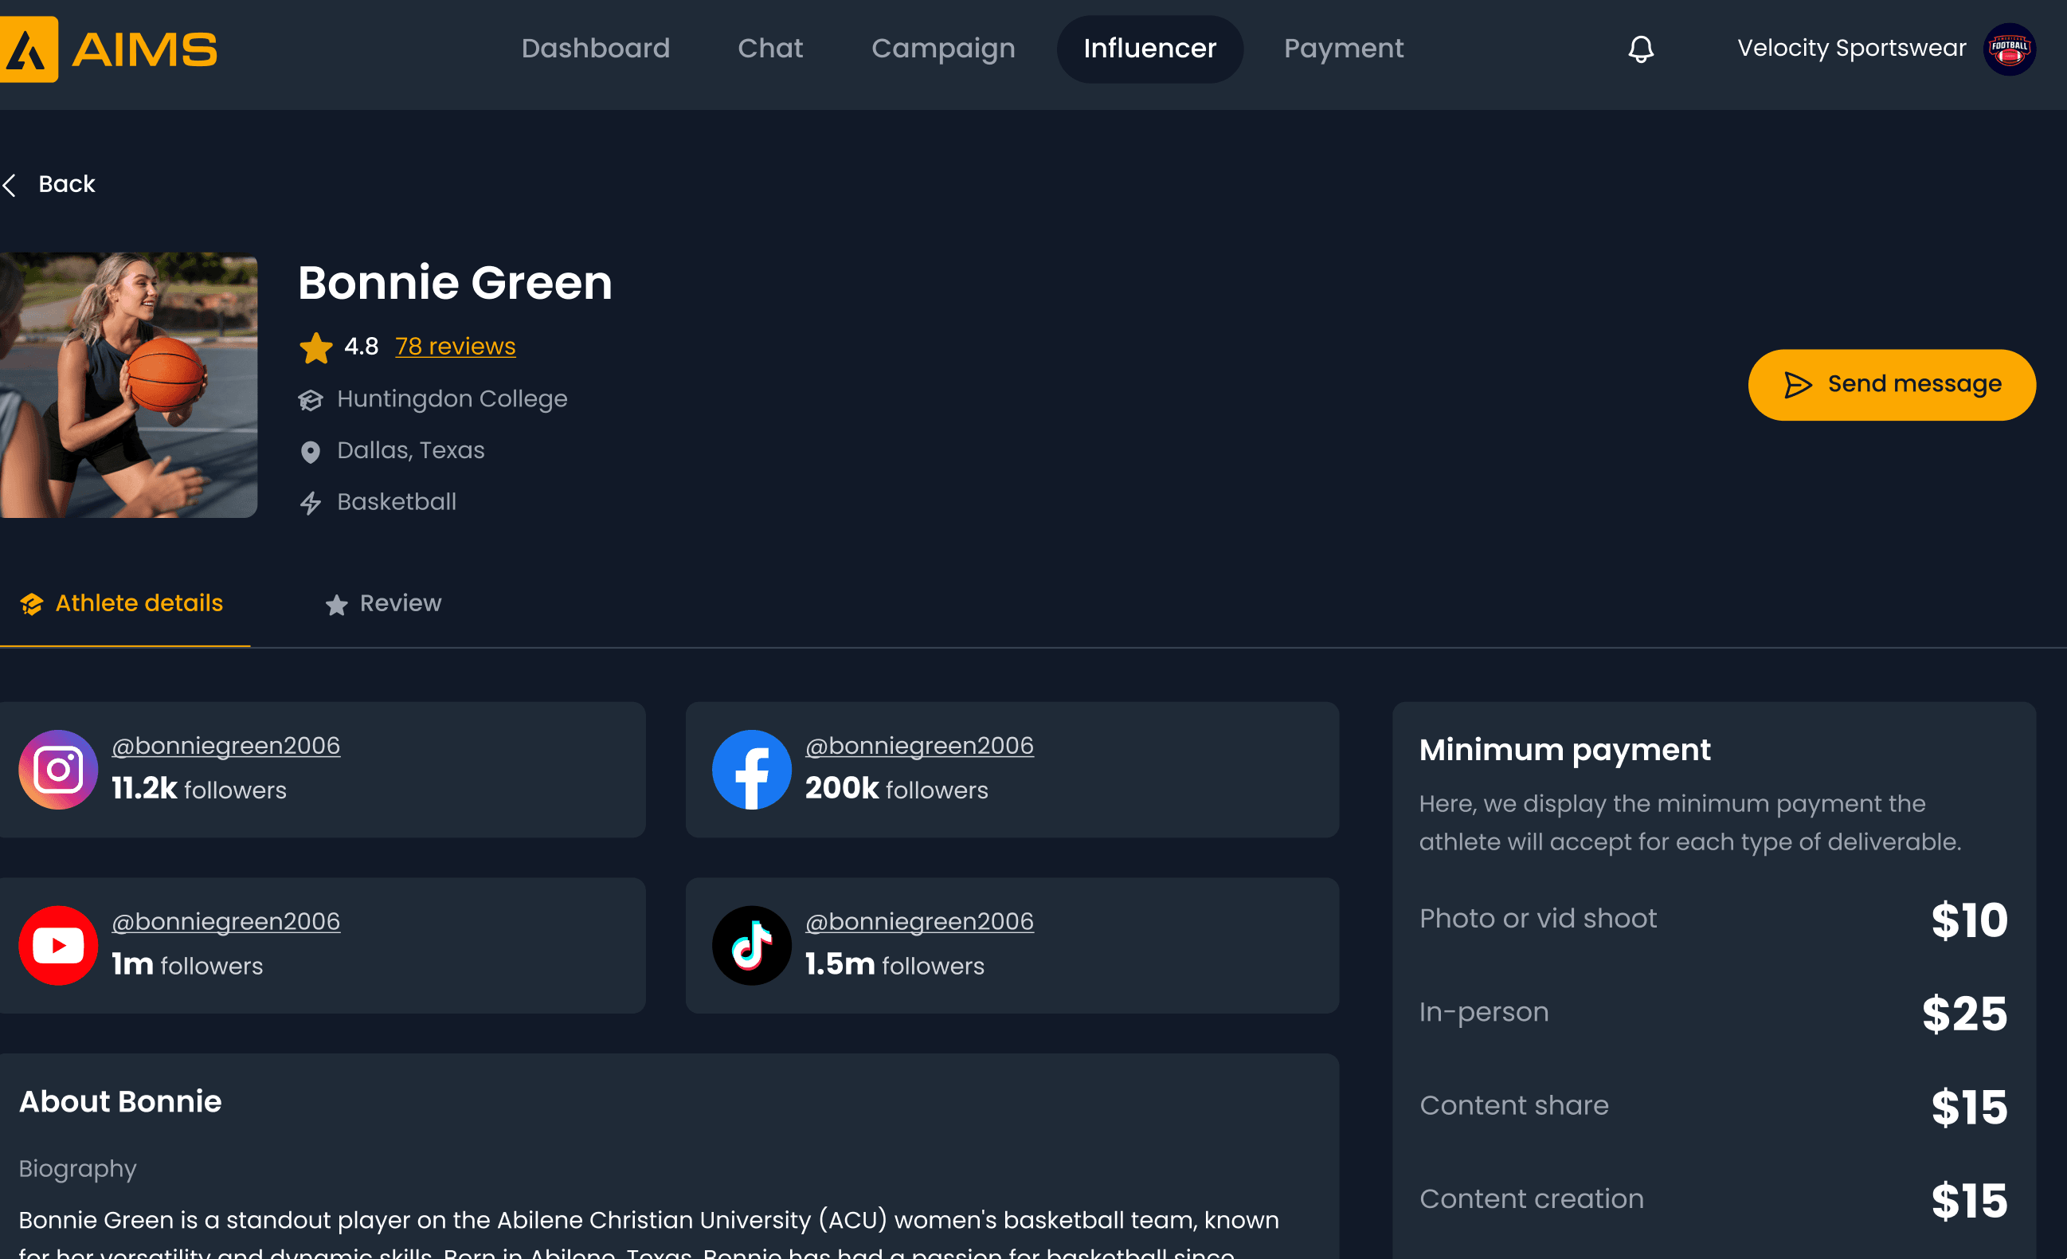Open the Instagram profile icon

coord(58,769)
